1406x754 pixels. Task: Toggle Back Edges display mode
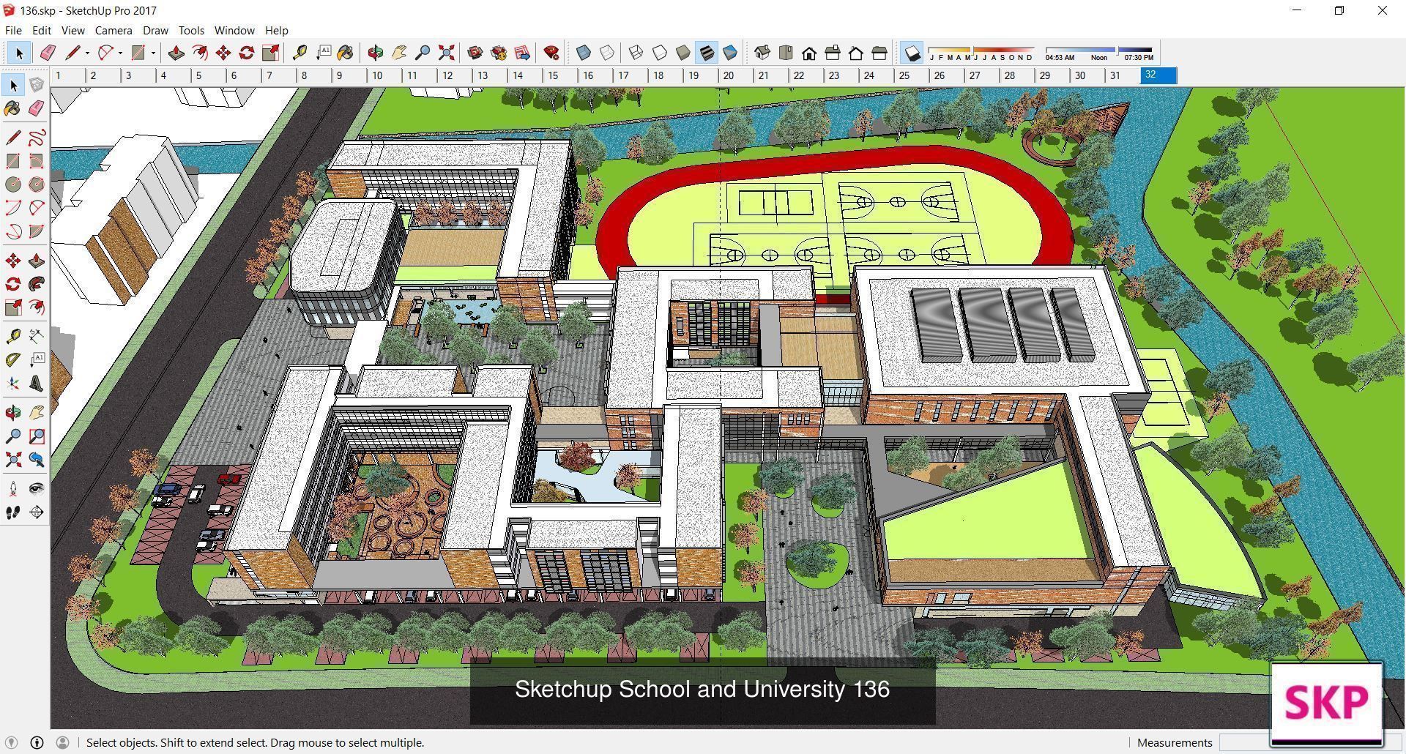point(608,53)
